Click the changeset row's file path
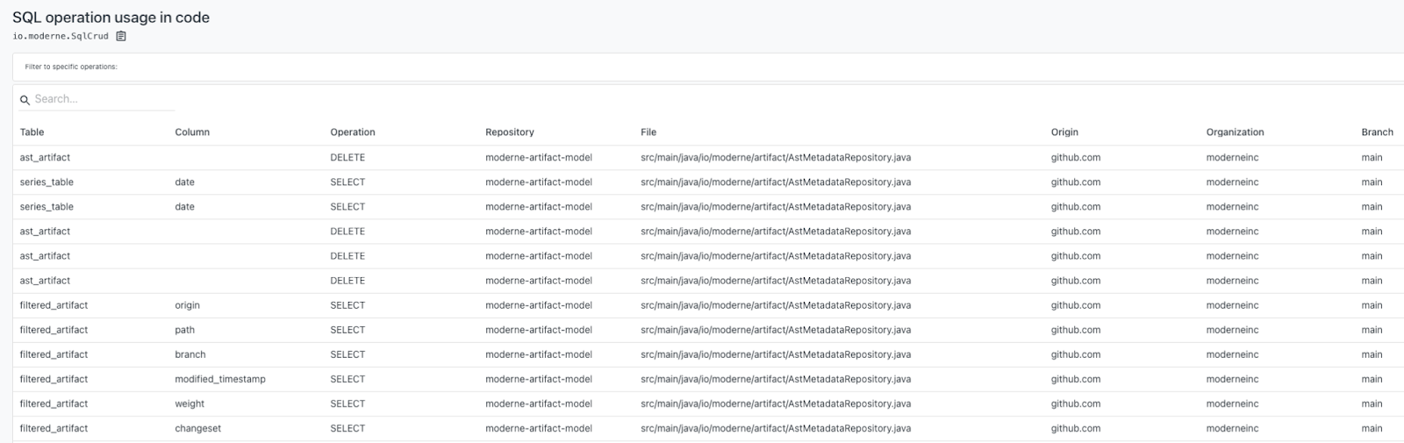1404x443 pixels. (776, 428)
